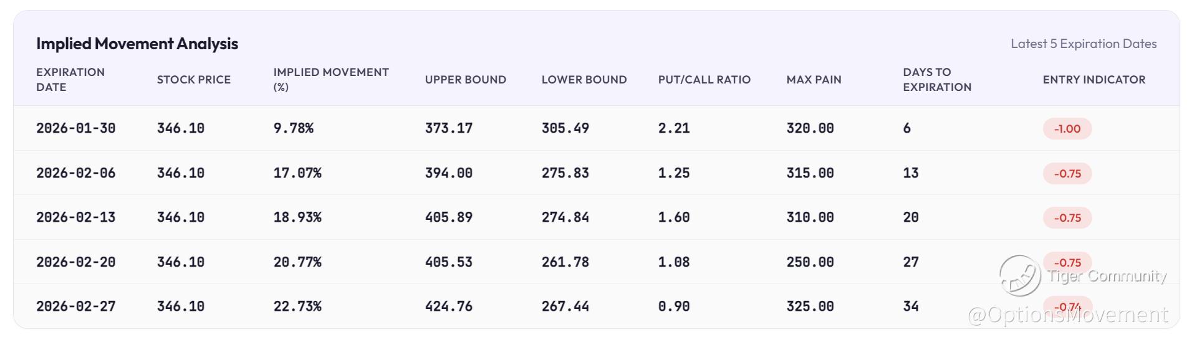
Task: Select the 2026-01-30 expiration date row
Action: tap(75, 128)
